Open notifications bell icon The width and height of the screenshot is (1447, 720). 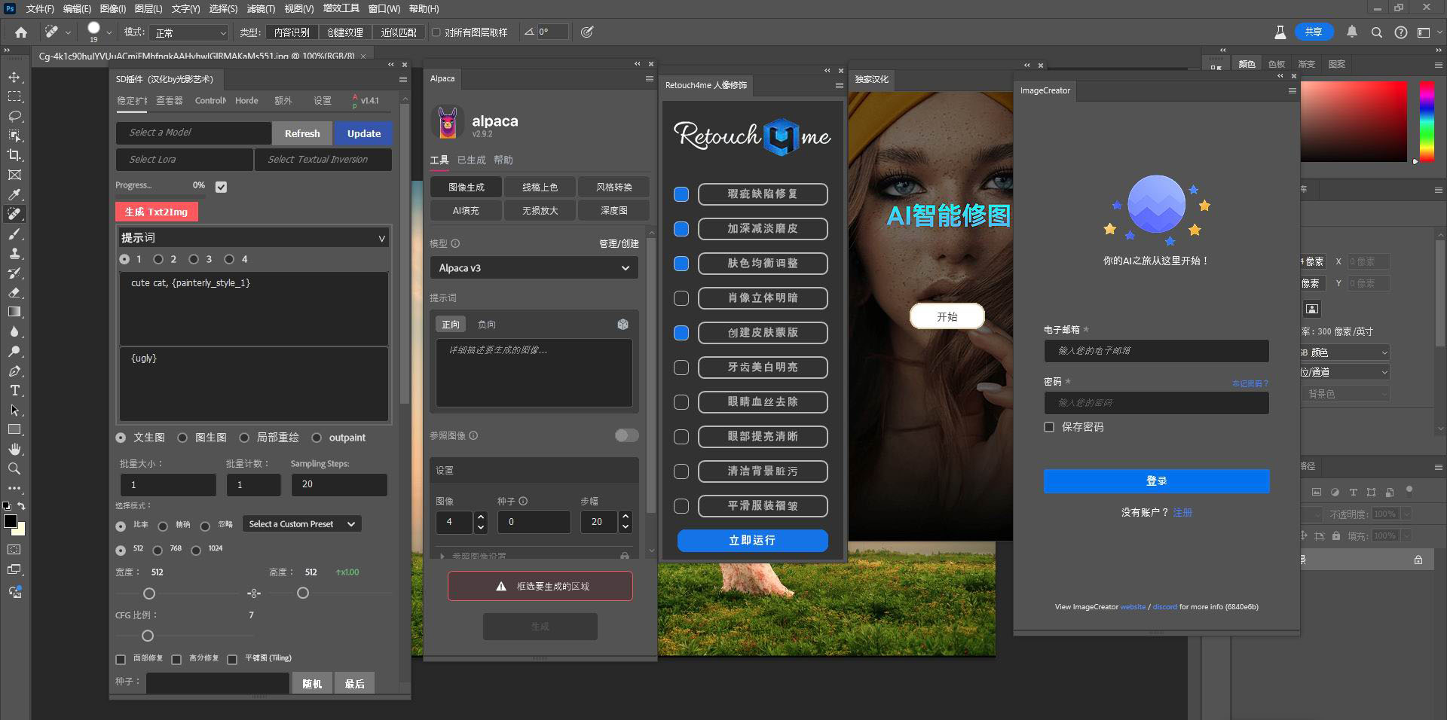click(x=1352, y=32)
